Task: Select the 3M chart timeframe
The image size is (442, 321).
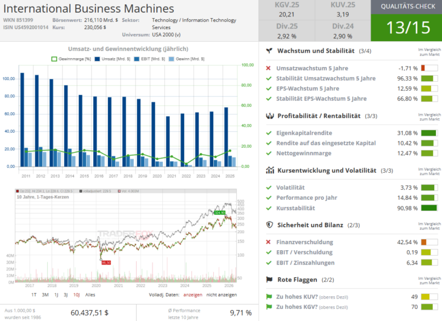Action: pyautogui.click(x=45, y=295)
